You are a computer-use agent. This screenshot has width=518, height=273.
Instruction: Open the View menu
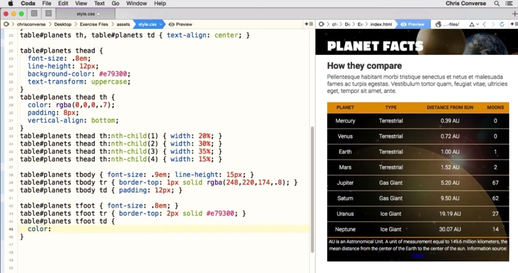click(x=81, y=3)
